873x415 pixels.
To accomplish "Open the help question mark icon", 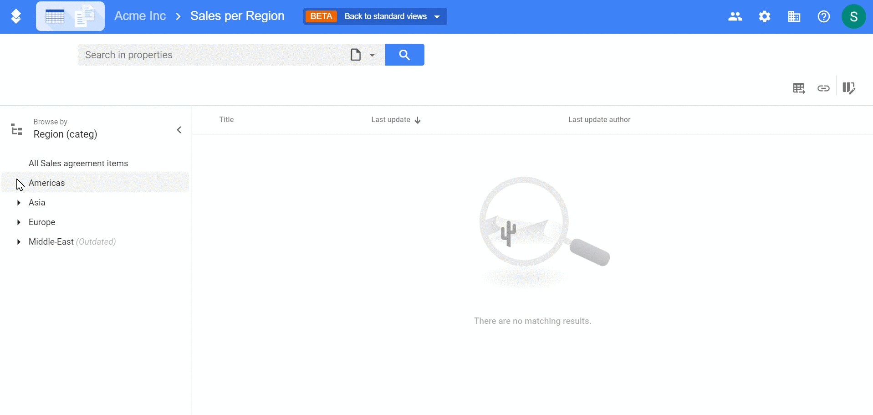I will tap(824, 16).
